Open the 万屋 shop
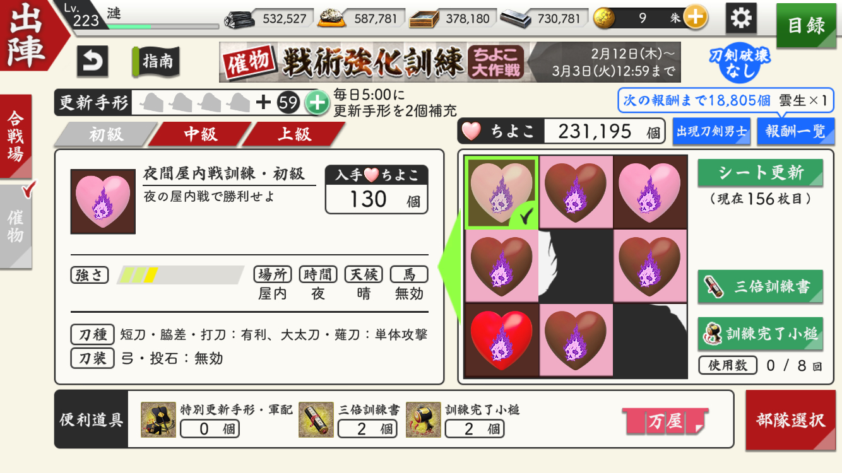 pos(665,421)
